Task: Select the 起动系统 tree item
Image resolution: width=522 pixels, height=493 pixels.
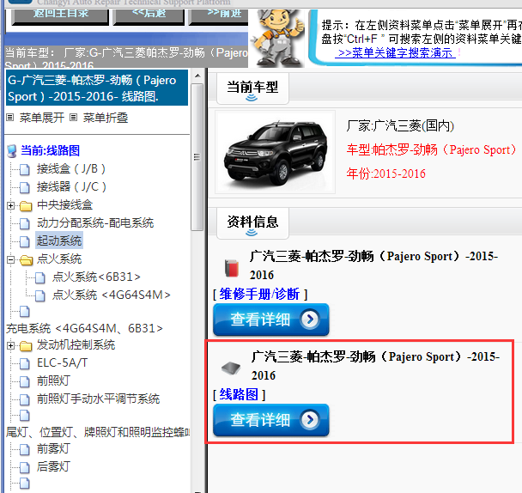Action: [x=59, y=240]
